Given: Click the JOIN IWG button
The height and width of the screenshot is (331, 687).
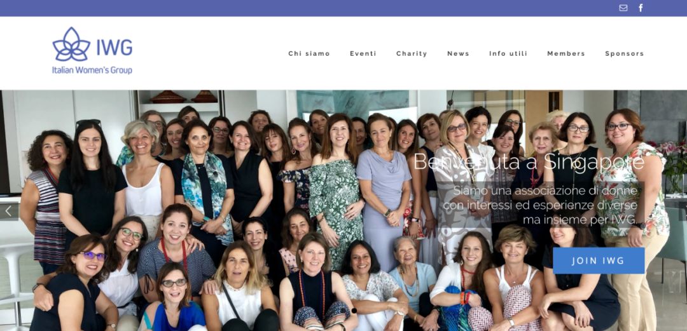Looking at the screenshot, I should [x=599, y=260].
